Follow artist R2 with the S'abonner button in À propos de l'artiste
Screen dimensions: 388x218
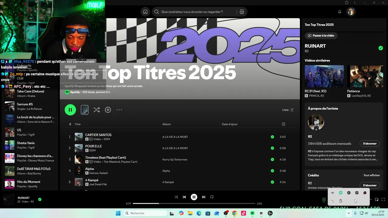[x=370, y=144]
